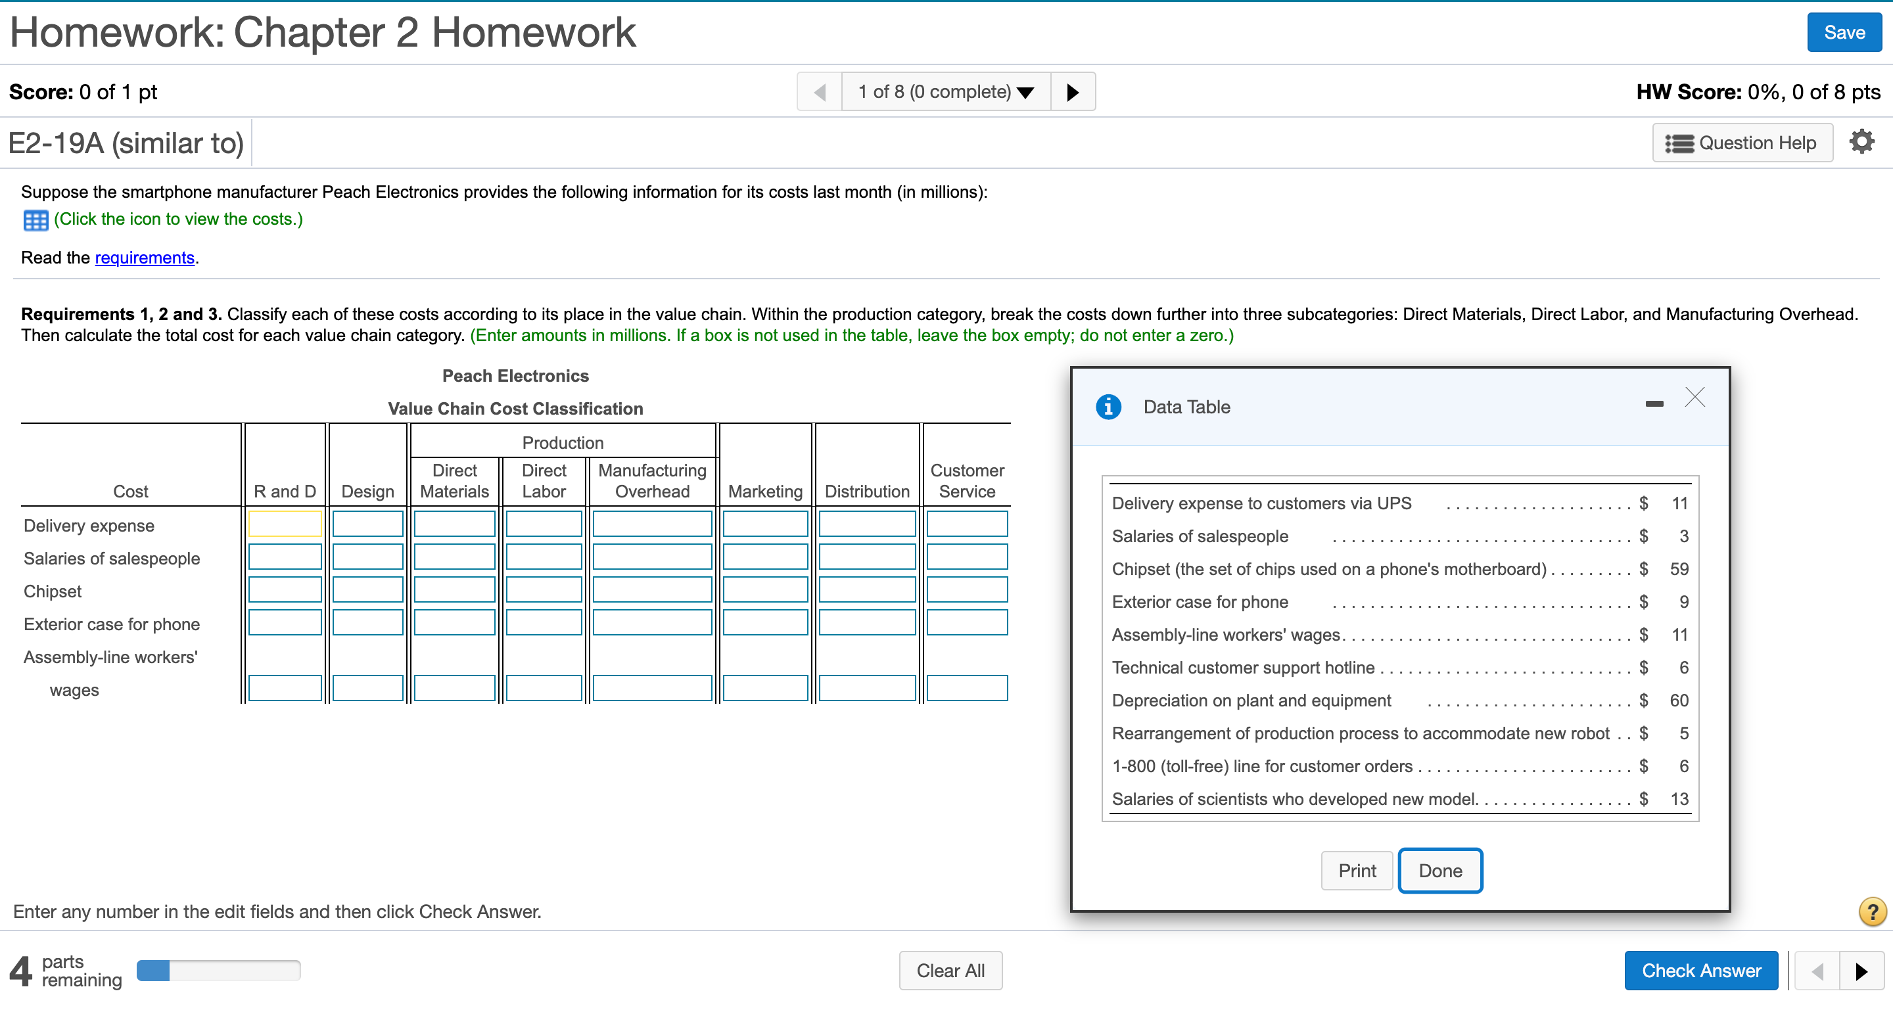Close the Data Table dialog with the X
The height and width of the screenshot is (1010, 1893).
click(x=1694, y=398)
